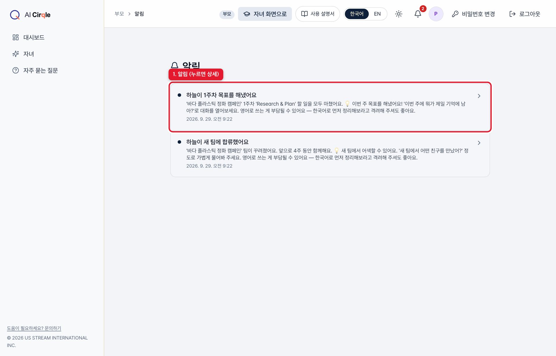556x356 pixels.
Task: Click the 사용 설명서 book icon
Action: pyautogui.click(x=304, y=14)
